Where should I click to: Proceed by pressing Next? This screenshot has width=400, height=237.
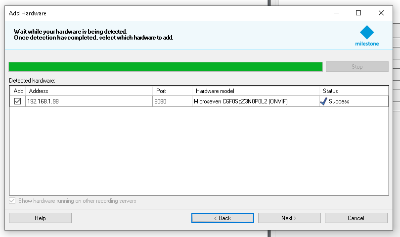[x=289, y=218]
